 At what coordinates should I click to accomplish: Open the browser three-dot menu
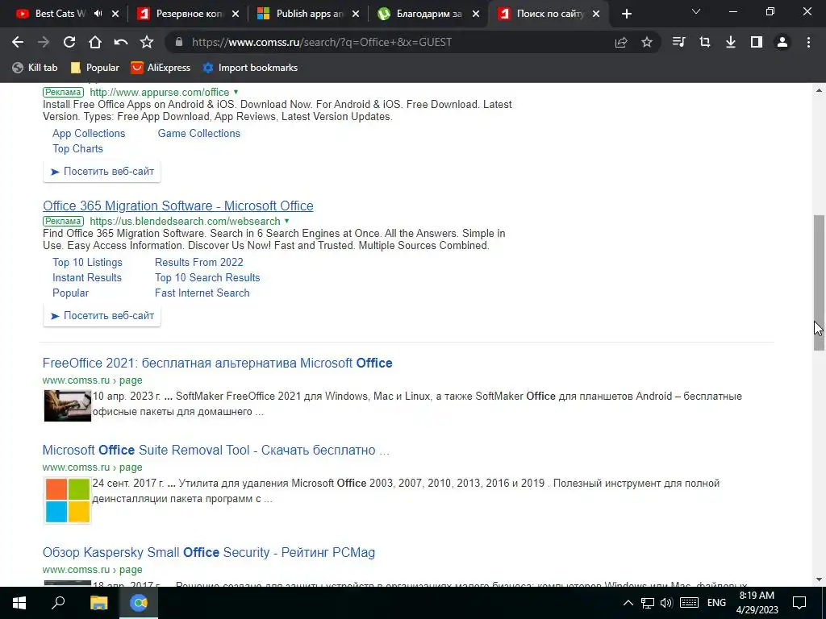(x=808, y=42)
